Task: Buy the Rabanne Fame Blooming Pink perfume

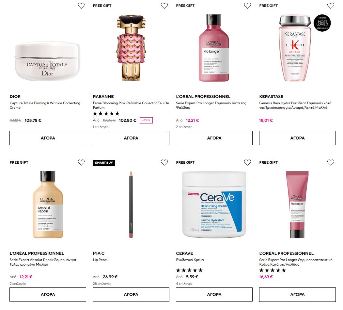Action: (131, 138)
